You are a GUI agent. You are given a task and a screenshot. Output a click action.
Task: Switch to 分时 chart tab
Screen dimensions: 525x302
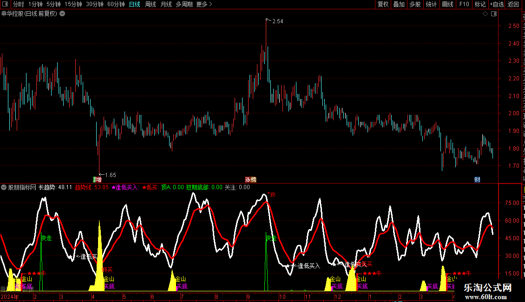coord(19,4)
